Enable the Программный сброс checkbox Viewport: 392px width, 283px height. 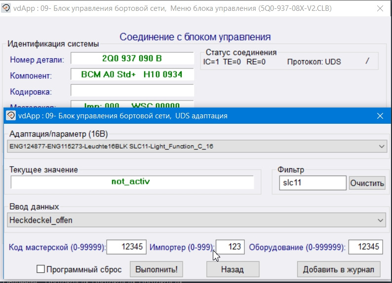[x=40, y=269]
